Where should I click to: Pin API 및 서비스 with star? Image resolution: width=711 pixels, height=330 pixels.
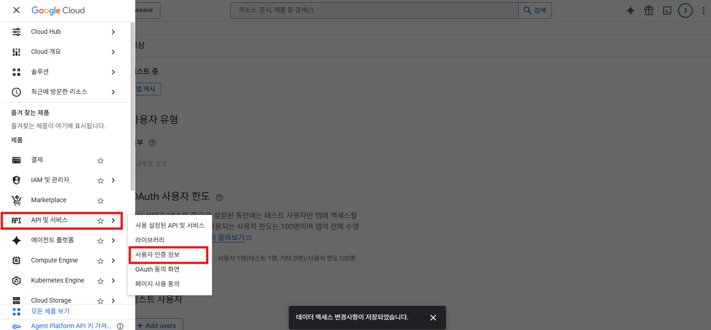click(101, 221)
